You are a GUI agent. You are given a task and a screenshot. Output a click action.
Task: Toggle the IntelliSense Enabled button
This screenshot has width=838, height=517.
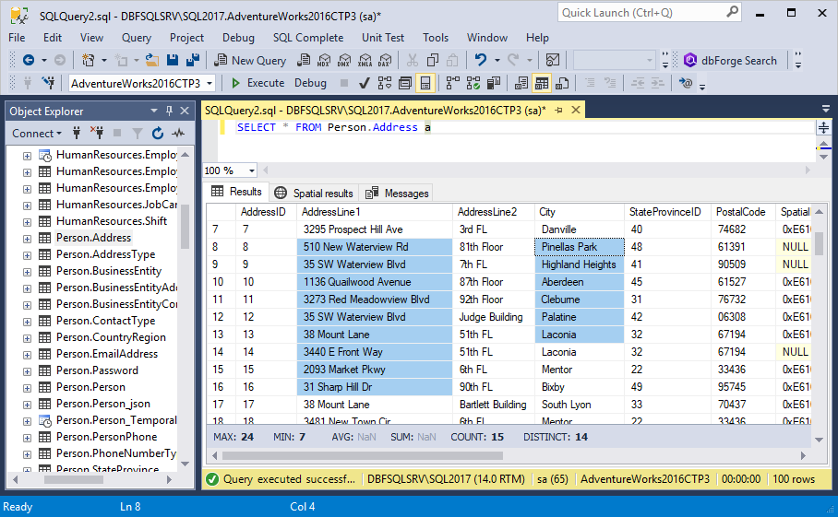[425, 83]
